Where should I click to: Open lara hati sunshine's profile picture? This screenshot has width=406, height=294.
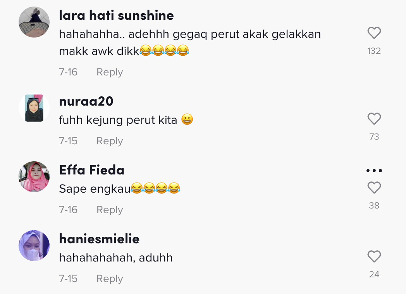tap(34, 22)
